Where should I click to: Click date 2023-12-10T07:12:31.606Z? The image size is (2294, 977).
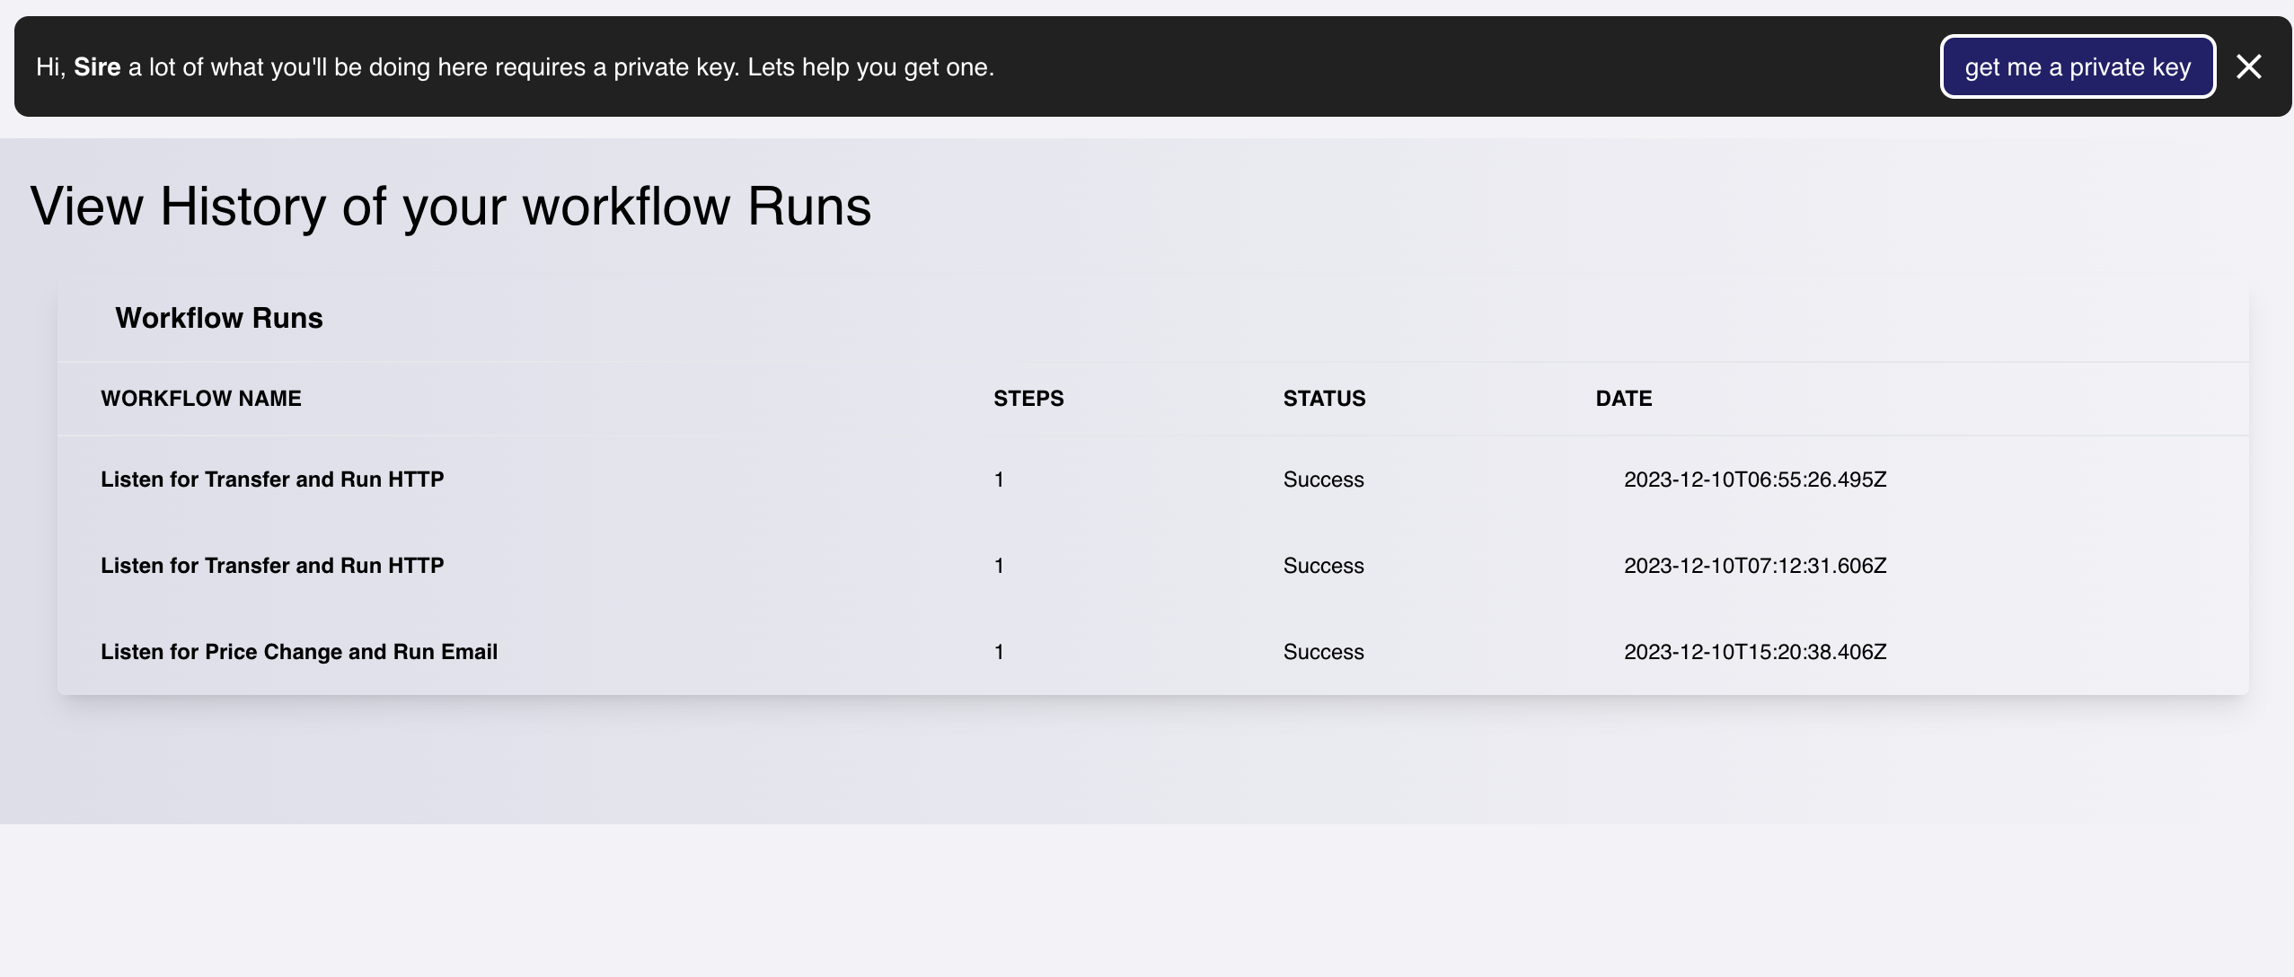(1754, 566)
